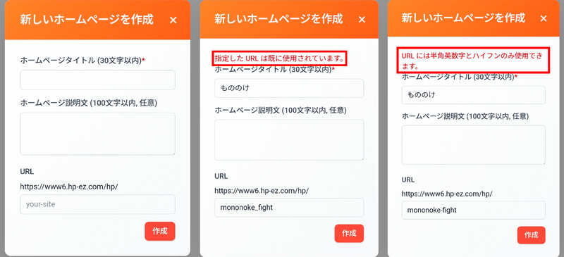The image size is (564, 257).
Task: Click the title field in the URL-already-used dialog
Action: (x=289, y=88)
